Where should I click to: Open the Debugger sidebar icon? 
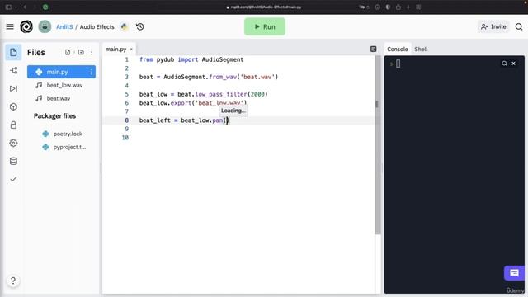point(13,88)
